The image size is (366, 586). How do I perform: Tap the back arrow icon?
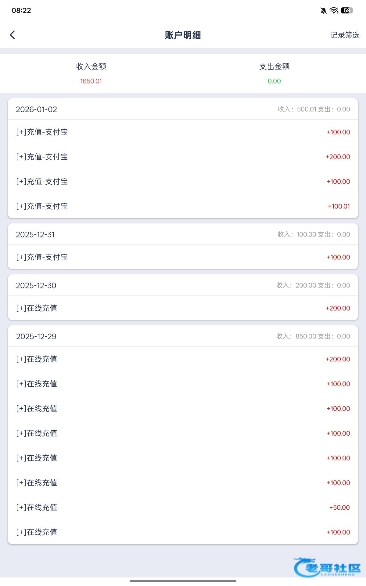click(x=13, y=35)
